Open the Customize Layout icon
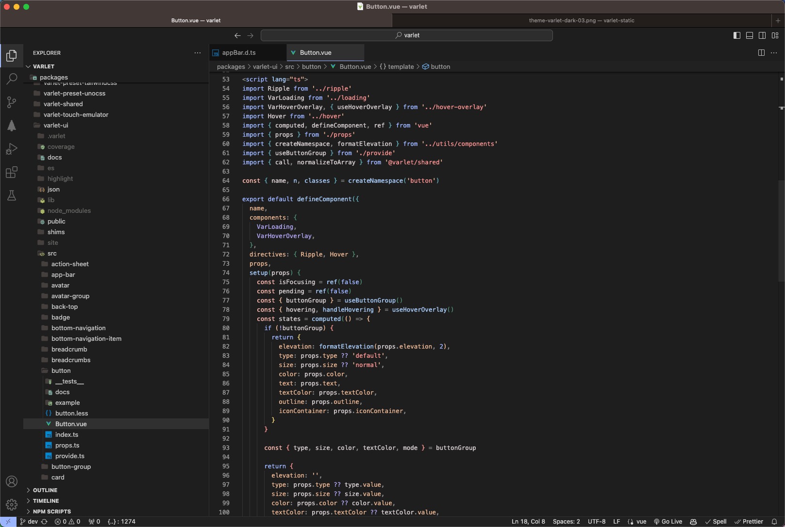 tap(775, 35)
